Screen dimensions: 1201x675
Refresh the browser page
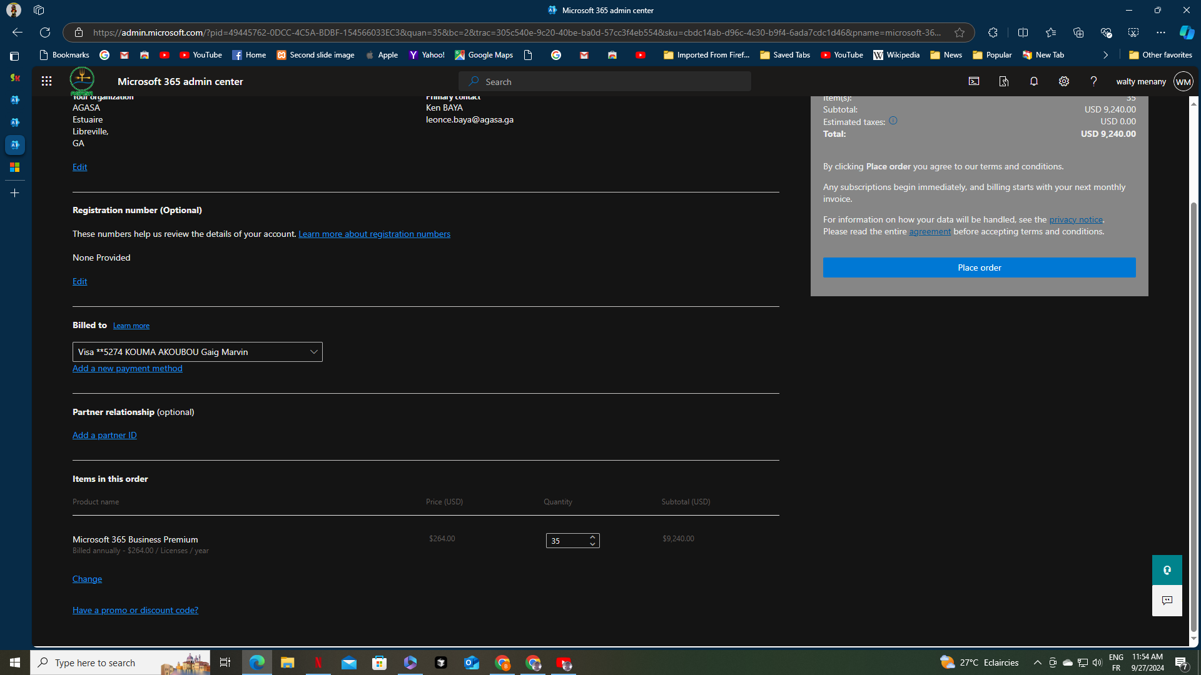tap(45, 32)
